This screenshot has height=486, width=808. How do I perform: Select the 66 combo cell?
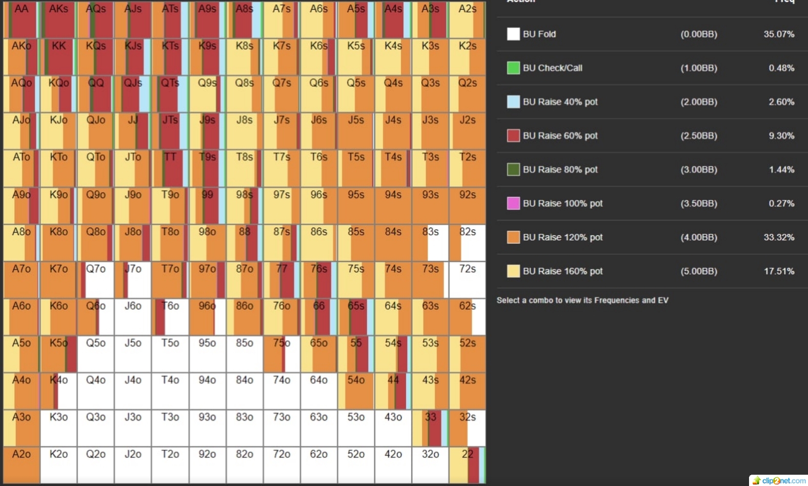click(319, 317)
